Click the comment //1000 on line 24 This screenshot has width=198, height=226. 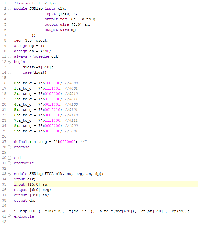coord(71,126)
